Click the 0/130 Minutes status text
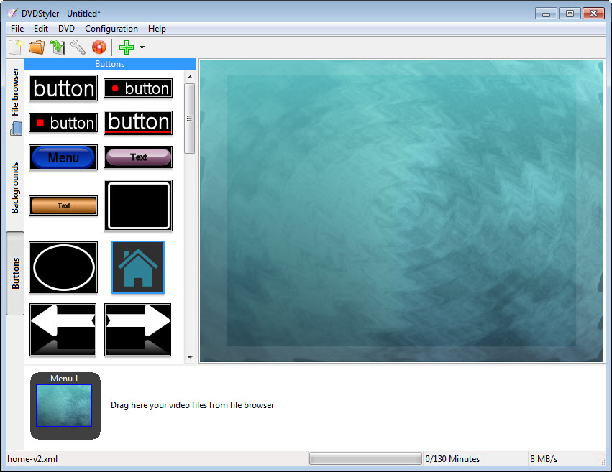Image resolution: width=612 pixels, height=472 pixels. pos(452,459)
